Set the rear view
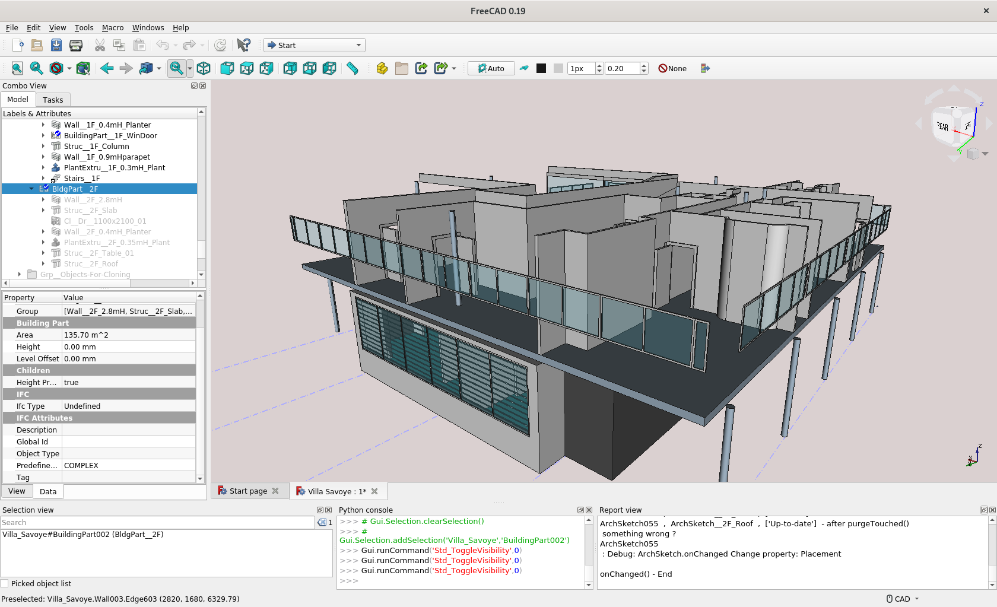Screen dimensions: 997x607 pyautogui.click(x=290, y=68)
